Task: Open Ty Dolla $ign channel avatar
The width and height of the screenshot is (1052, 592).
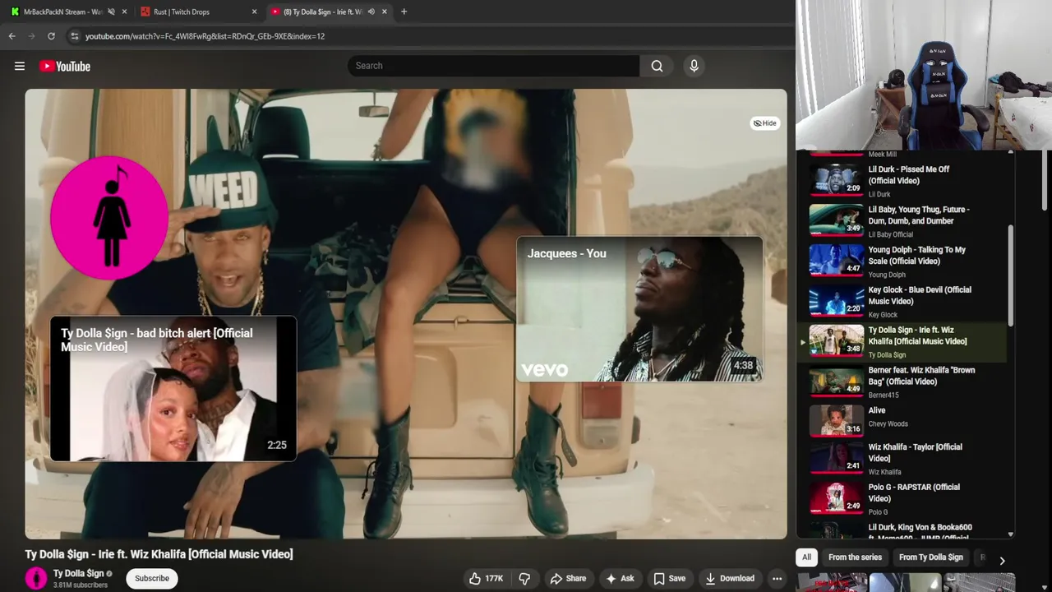Action: tap(36, 578)
